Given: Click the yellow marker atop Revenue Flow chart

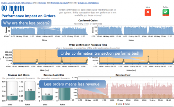Looking at the screenshot, I should [x=111, y=78].
